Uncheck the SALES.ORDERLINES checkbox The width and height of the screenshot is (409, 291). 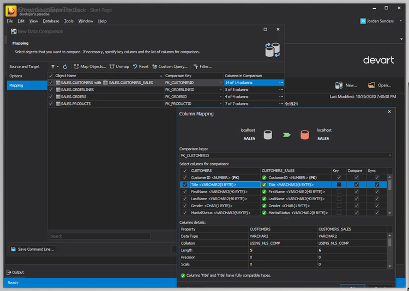(51, 90)
